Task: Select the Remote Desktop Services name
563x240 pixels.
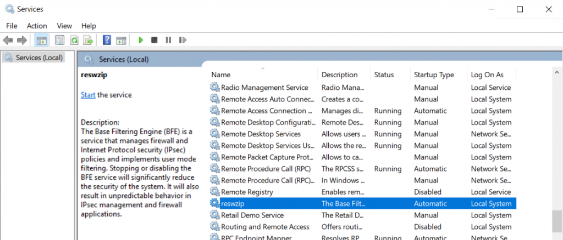Action: tap(261, 134)
